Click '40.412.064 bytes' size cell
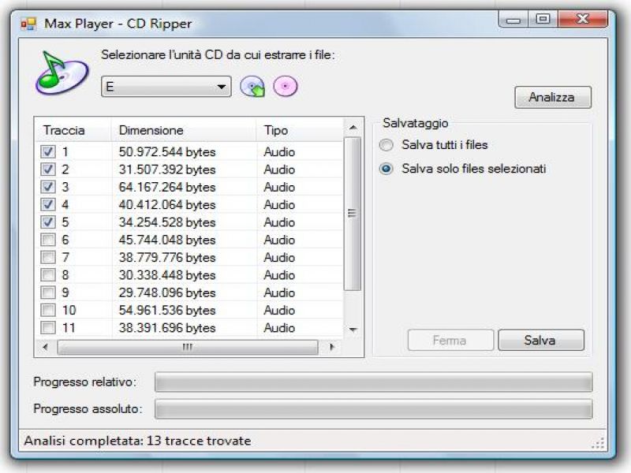This screenshot has height=473, width=631. (167, 205)
